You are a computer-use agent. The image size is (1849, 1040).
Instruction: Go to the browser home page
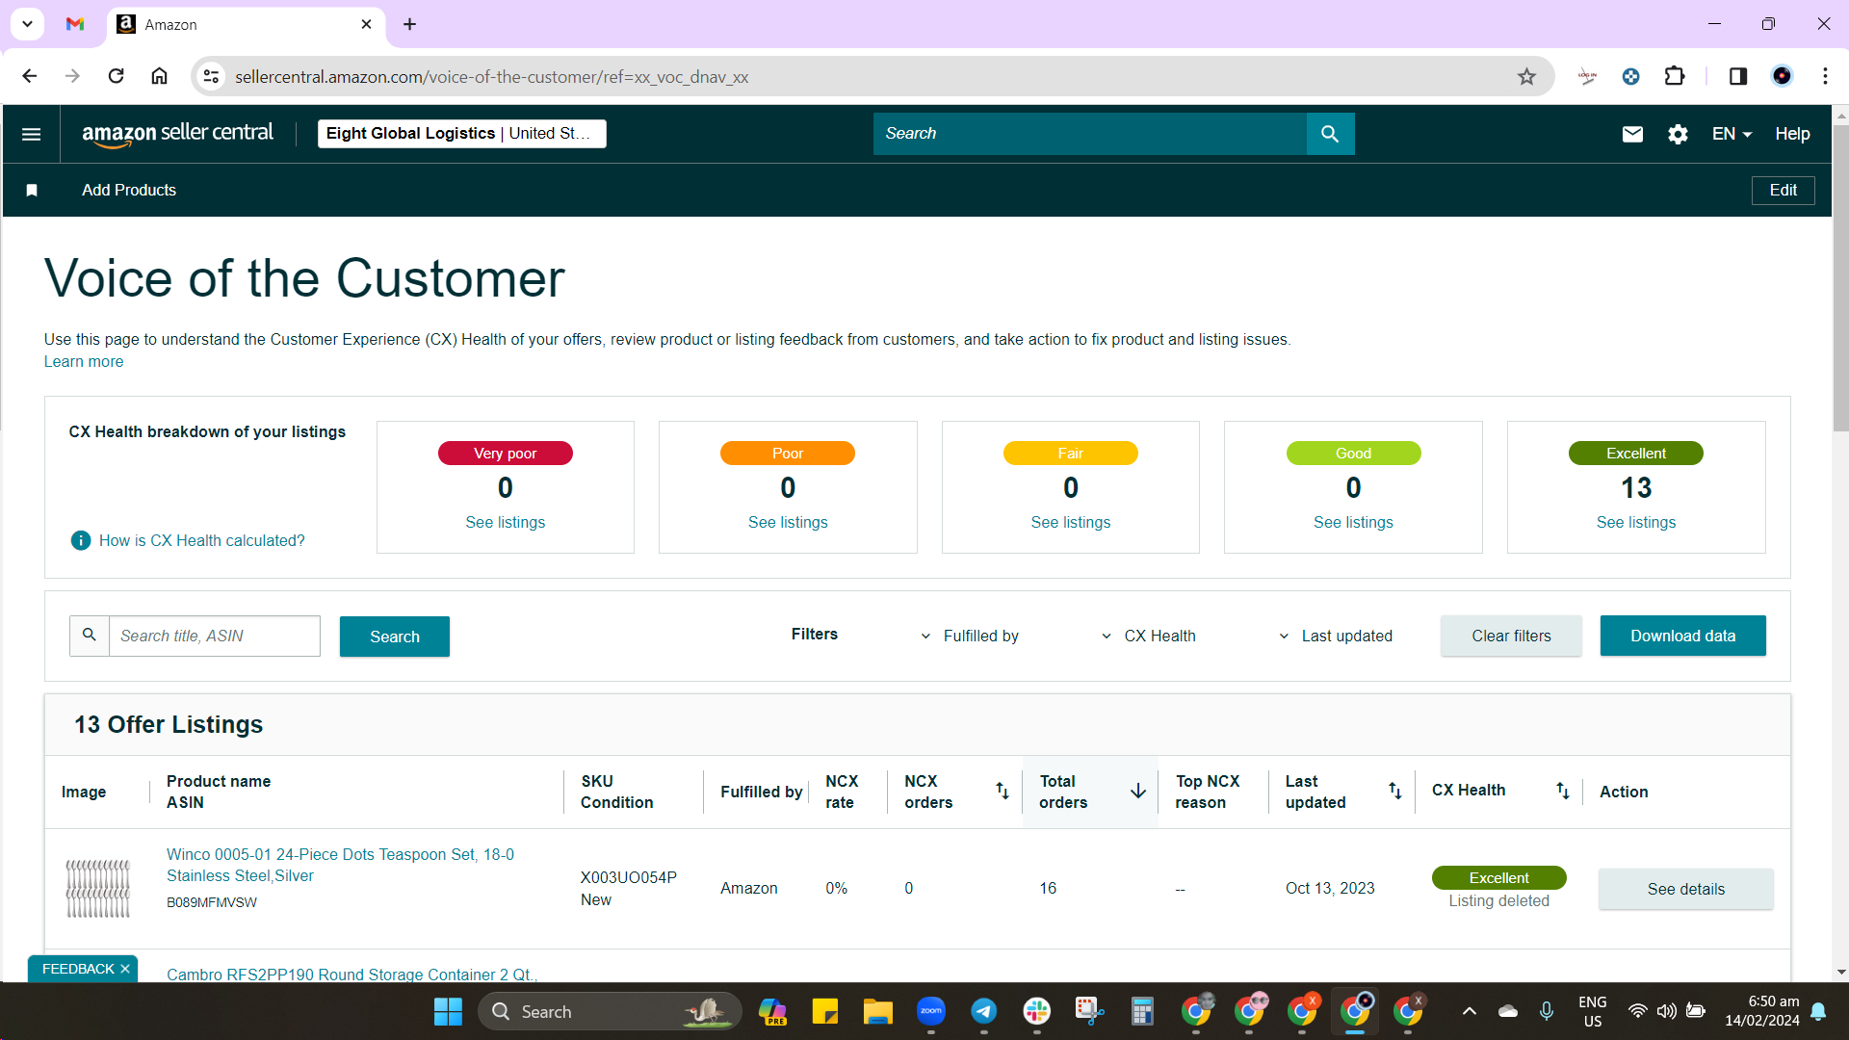(160, 76)
